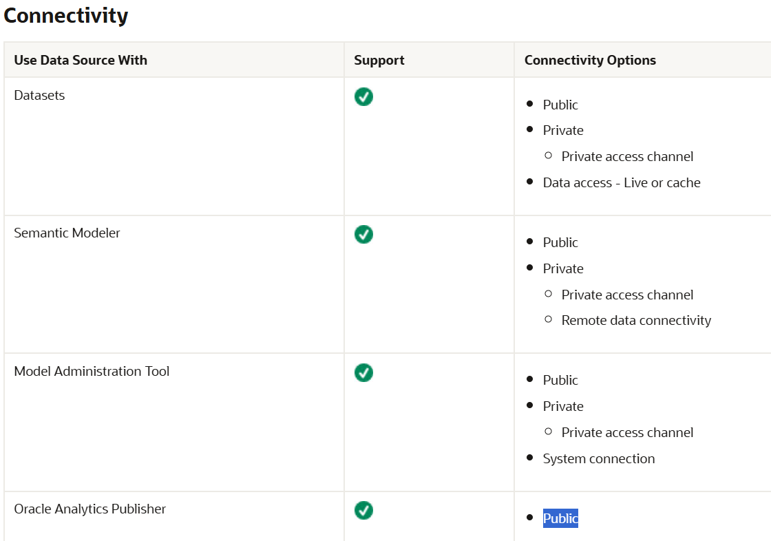Click 'Data access - Live or cache' item
The height and width of the screenshot is (541, 771).
(x=622, y=182)
